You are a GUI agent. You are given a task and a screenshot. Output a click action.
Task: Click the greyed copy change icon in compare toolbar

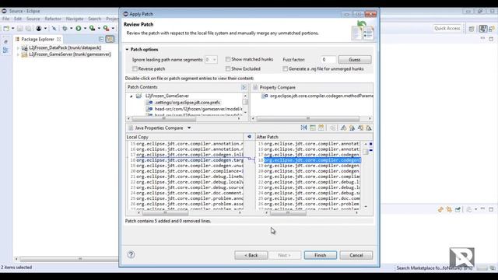click(x=332, y=128)
